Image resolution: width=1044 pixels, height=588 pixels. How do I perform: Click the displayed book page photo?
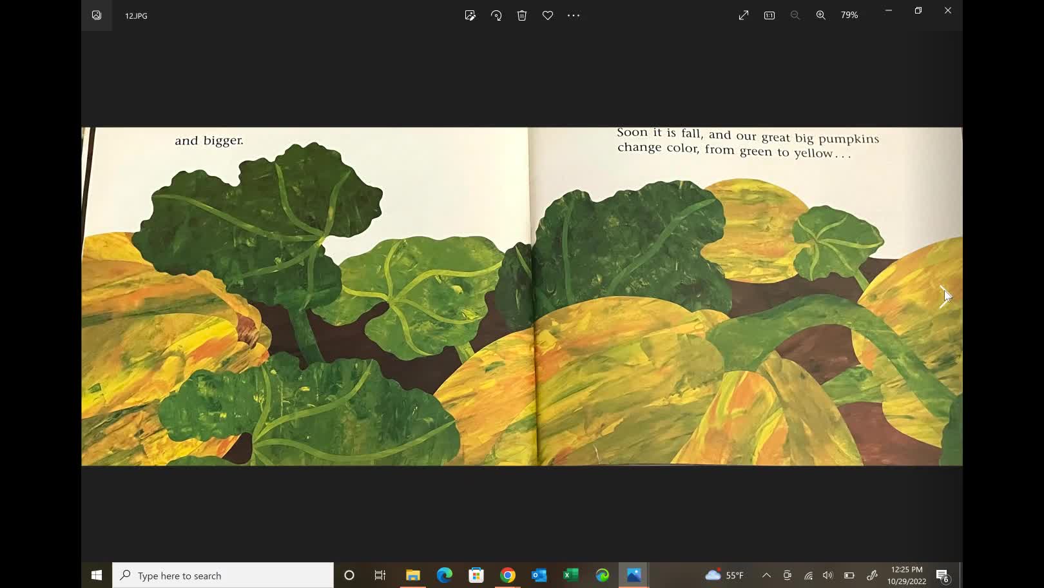click(522, 296)
